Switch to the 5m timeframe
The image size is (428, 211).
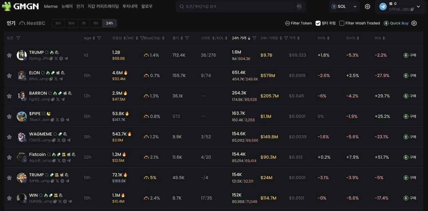[71, 23]
